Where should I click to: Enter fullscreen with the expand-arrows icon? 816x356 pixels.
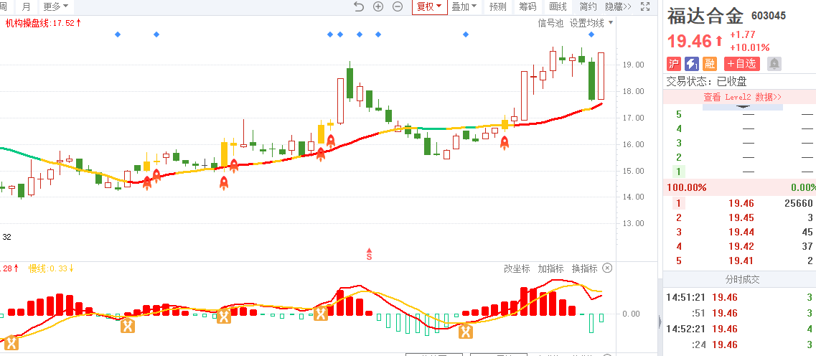point(645,6)
